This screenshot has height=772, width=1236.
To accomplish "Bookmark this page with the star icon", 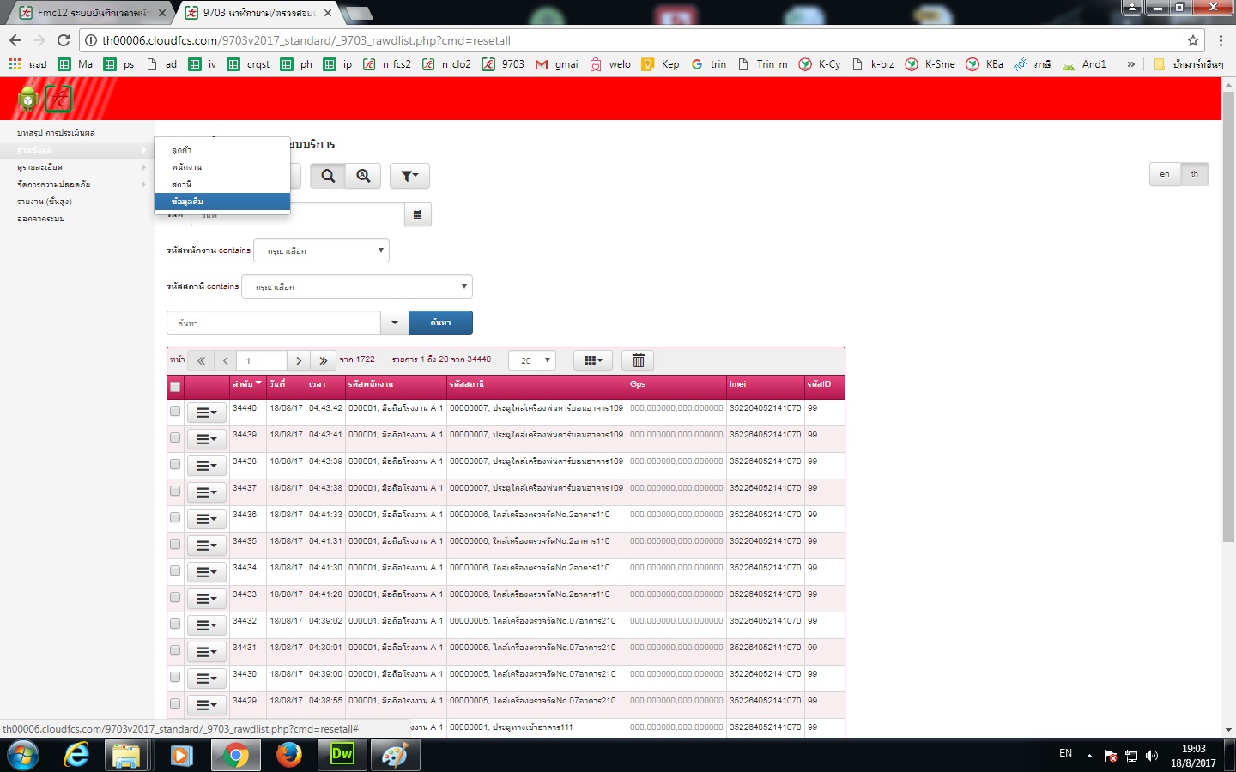I will coord(1192,40).
